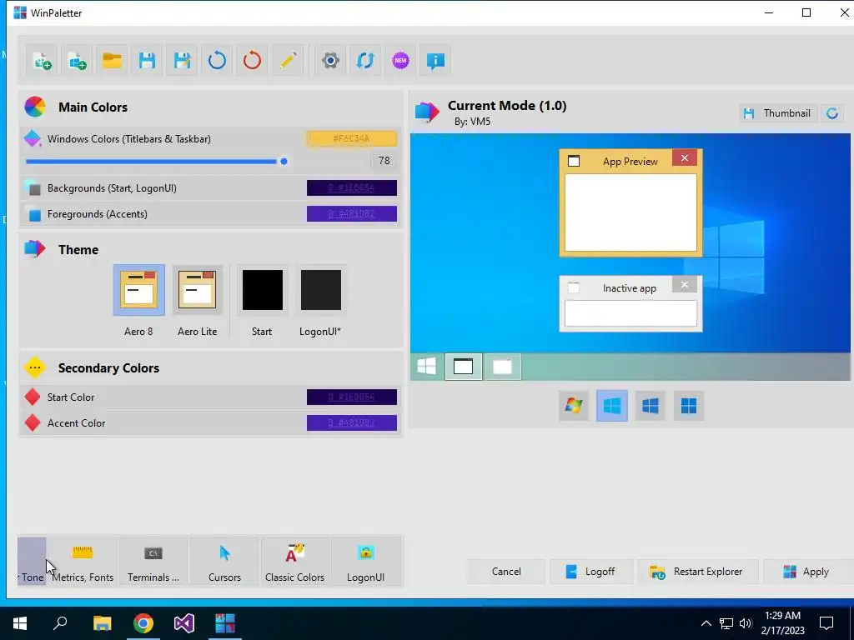Click the Logoff button
Screen dimensions: 854x640
click(x=591, y=572)
